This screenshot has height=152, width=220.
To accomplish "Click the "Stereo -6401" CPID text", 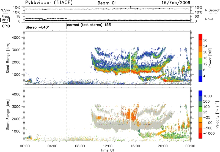I will click(38, 27).
